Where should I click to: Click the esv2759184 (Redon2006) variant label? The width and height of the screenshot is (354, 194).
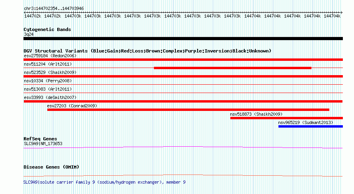click(50, 56)
